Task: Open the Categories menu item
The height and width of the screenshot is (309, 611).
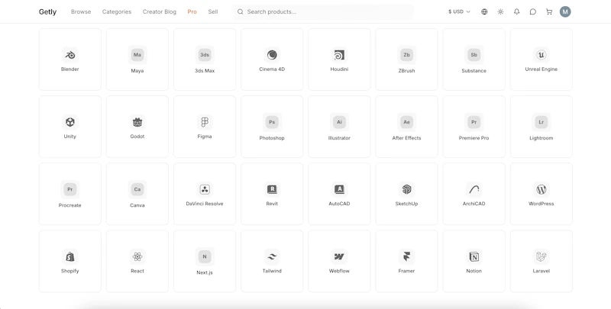Action: pyautogui.click(x=117, y=11)
